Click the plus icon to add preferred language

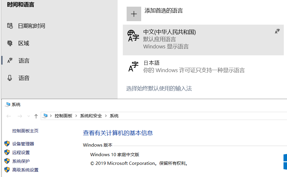tap(134, 14)
